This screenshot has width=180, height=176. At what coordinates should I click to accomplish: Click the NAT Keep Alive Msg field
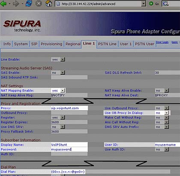click(x=69, y=95)
